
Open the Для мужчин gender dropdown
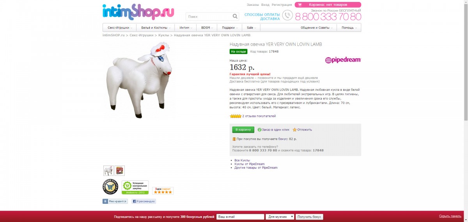[280, 217]
